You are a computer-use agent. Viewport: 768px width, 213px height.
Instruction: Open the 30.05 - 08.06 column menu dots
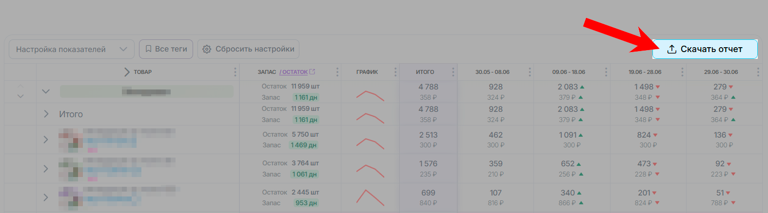530,72
